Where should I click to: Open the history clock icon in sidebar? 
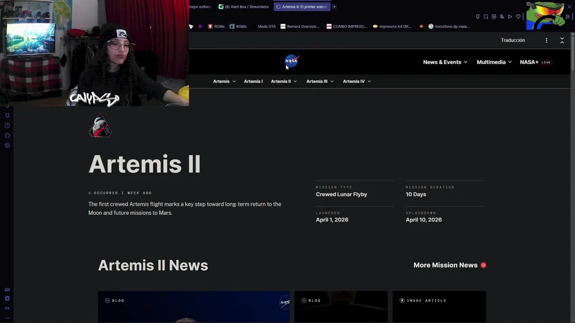(7, 126)
